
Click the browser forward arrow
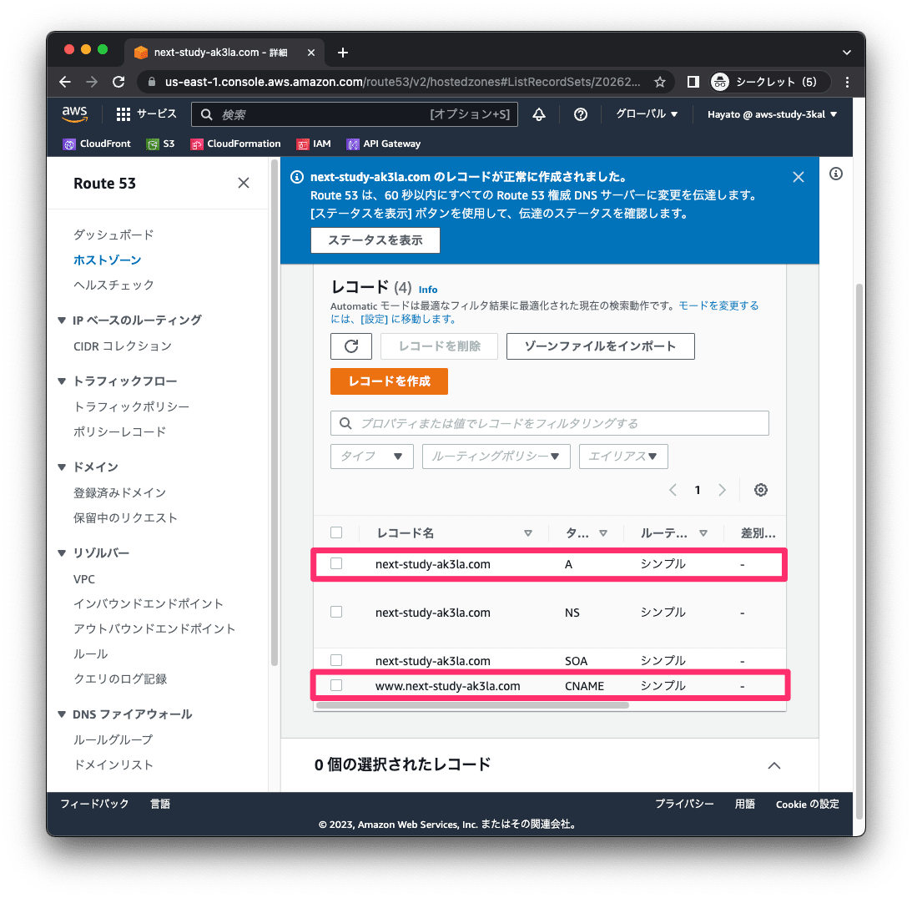point(92,82)
